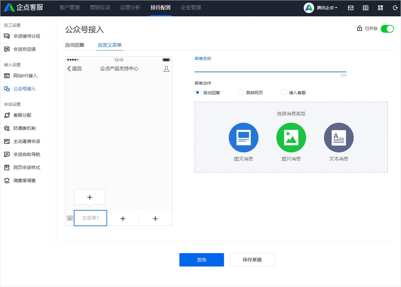Open the 企业管理 menu item
This screenshot has height=287, width=401.
click(x=190, y=8)
